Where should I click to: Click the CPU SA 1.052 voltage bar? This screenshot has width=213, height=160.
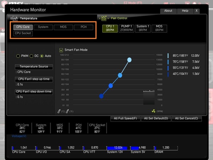tap(71, 148)
